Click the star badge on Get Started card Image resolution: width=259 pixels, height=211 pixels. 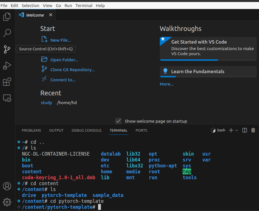tap(163, 39)
